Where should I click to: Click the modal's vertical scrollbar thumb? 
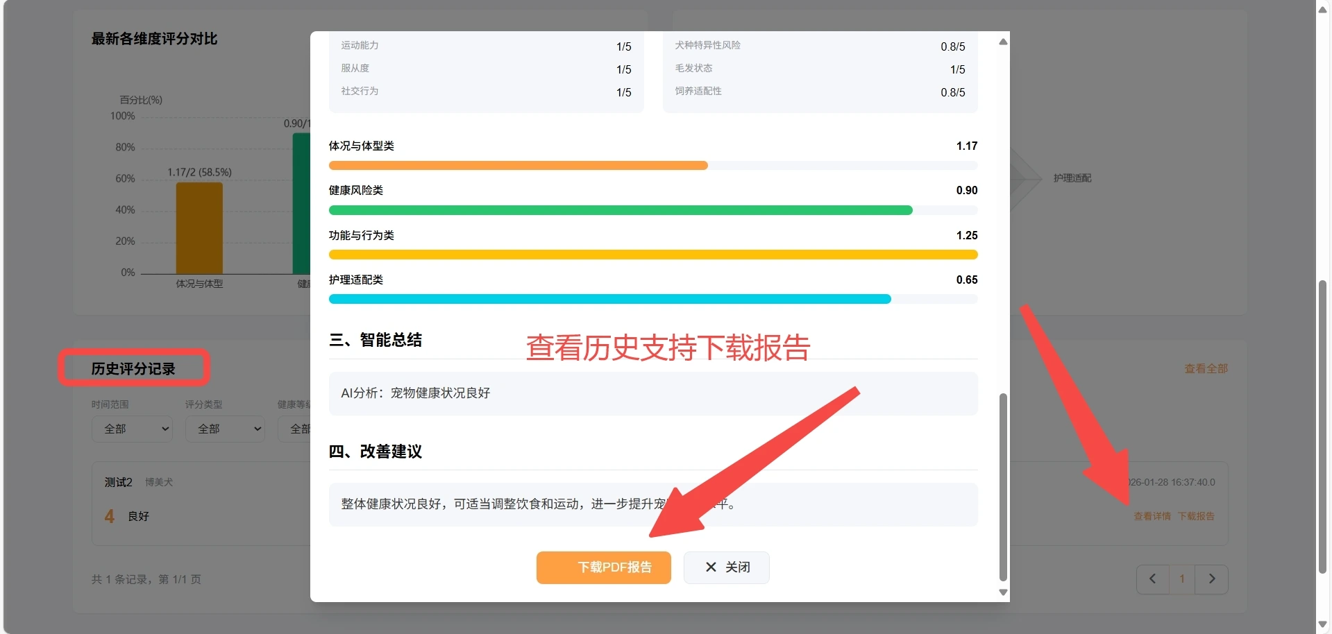(1003, 486)
